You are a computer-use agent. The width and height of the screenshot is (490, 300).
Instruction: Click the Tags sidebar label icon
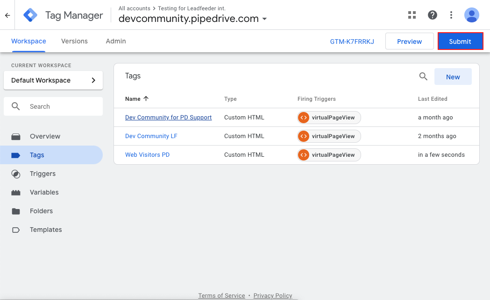pyautogui.click(x=15, y=155)
